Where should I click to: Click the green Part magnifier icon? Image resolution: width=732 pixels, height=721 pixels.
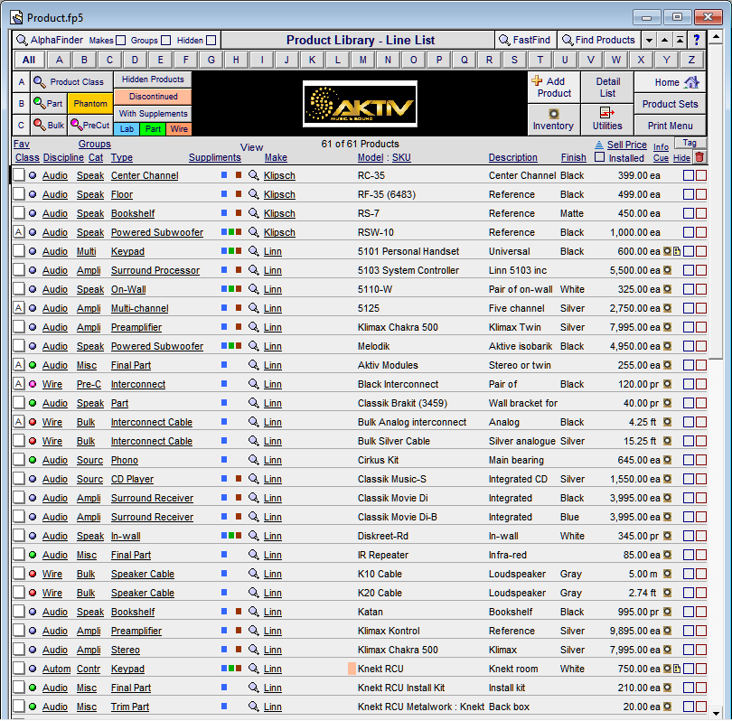click(39, 103)
